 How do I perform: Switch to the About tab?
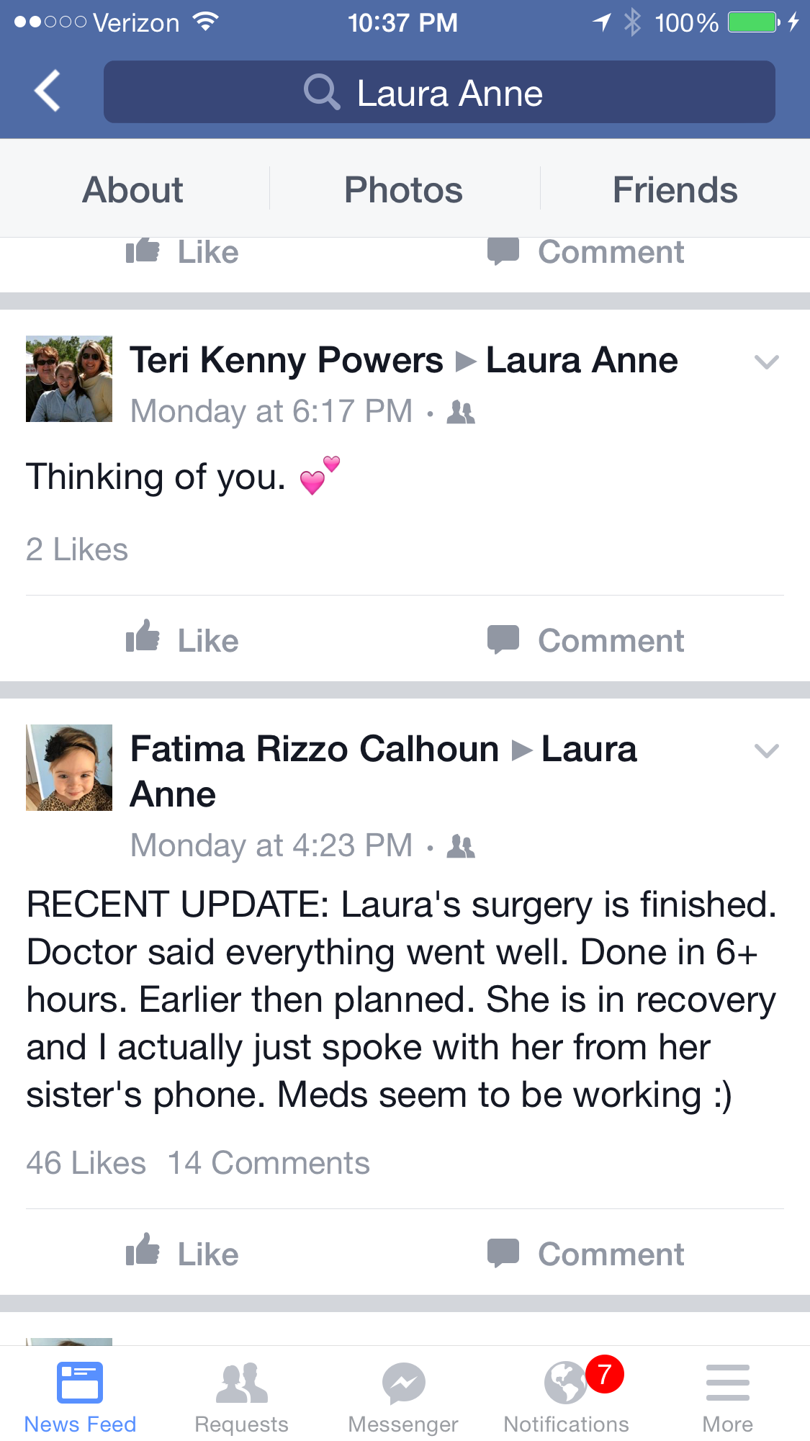pyautogui.click(x=133, y=190)
